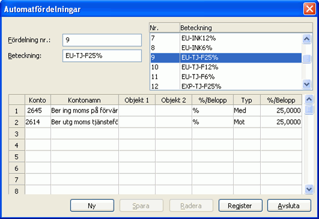Click the Register button

(240, 206)
